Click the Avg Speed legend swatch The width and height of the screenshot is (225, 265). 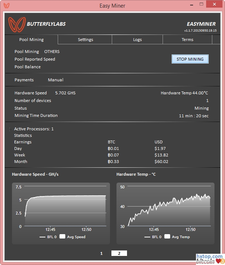62,237
